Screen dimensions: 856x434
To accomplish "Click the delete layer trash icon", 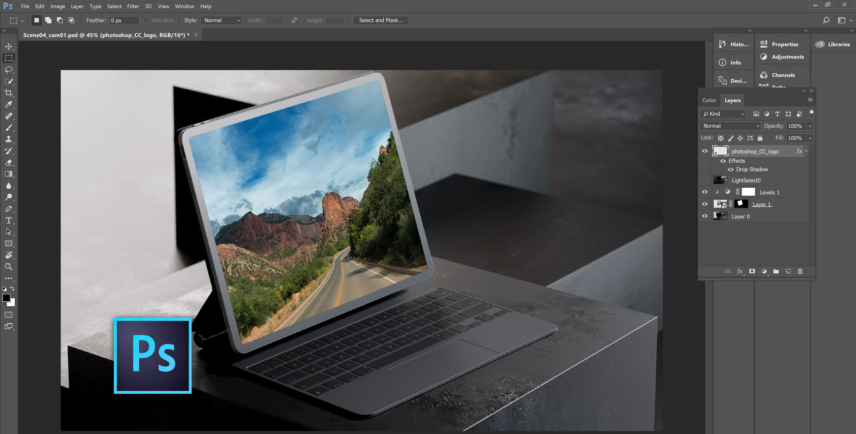I will (x=800, y=271).
